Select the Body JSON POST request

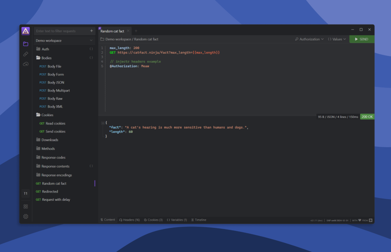coord(56,82)
